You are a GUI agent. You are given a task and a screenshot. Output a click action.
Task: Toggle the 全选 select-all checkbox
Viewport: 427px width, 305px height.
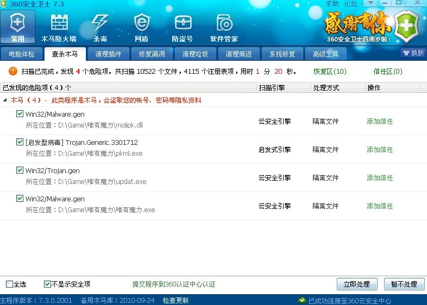click(x=9, y=284)
